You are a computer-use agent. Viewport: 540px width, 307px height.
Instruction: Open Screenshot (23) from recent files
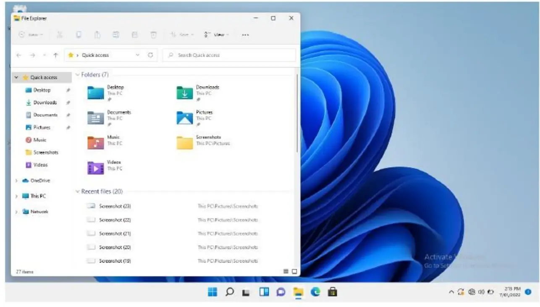click(115, 206)
